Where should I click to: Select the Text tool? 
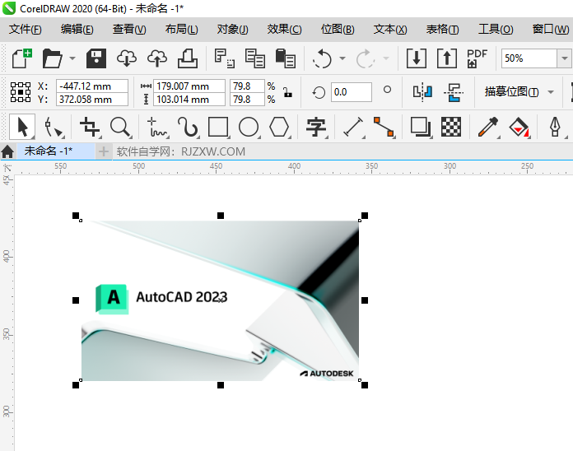[x=316, y=127]
